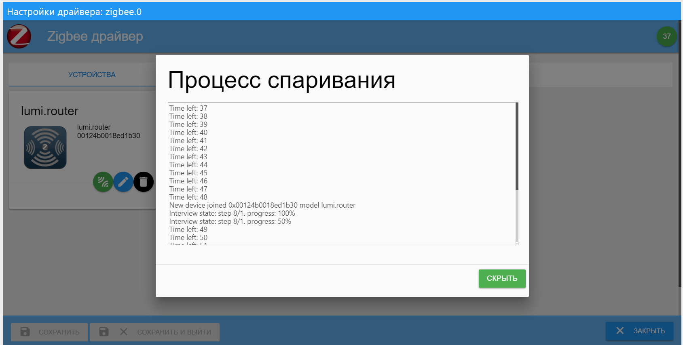
Task: Click the red Zigbee logo icon
Action: [19, 36]
